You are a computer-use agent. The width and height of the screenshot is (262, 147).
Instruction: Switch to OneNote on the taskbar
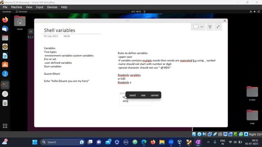198,142
